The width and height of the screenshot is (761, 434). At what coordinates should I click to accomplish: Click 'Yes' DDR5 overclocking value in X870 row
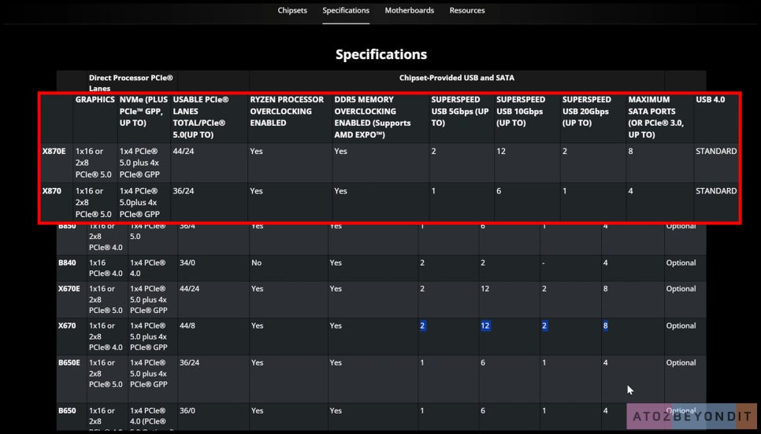point(340,191)
